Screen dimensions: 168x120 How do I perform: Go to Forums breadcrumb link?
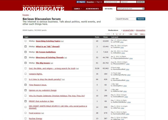tap(26, 15)
